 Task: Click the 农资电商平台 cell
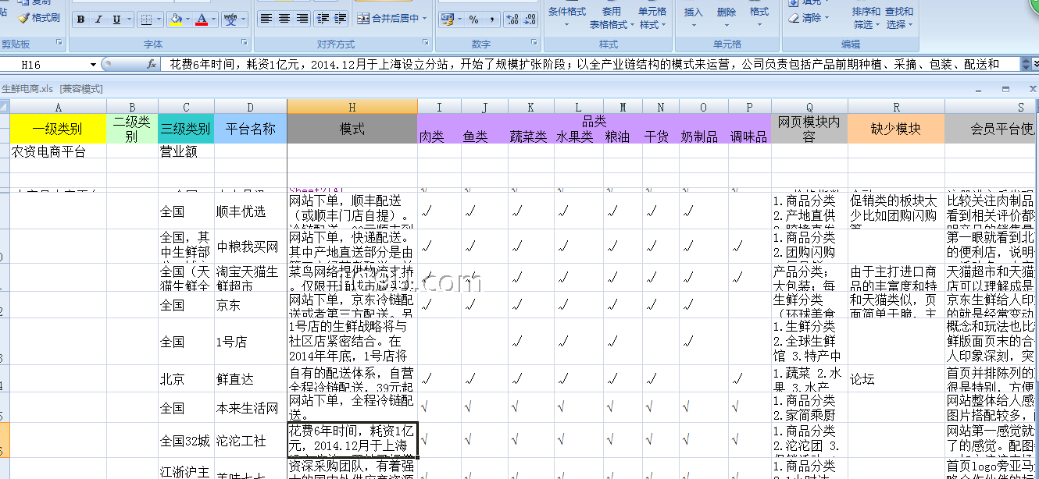coord(58,152)
